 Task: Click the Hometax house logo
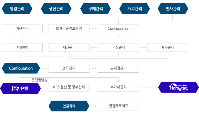tap(178, 88)
